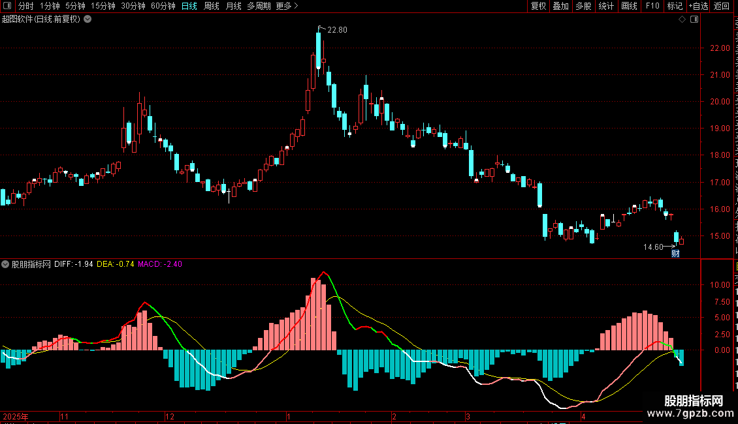Select the month 1 timeline marker
This screenshot has height=424, width=738.
289,416
